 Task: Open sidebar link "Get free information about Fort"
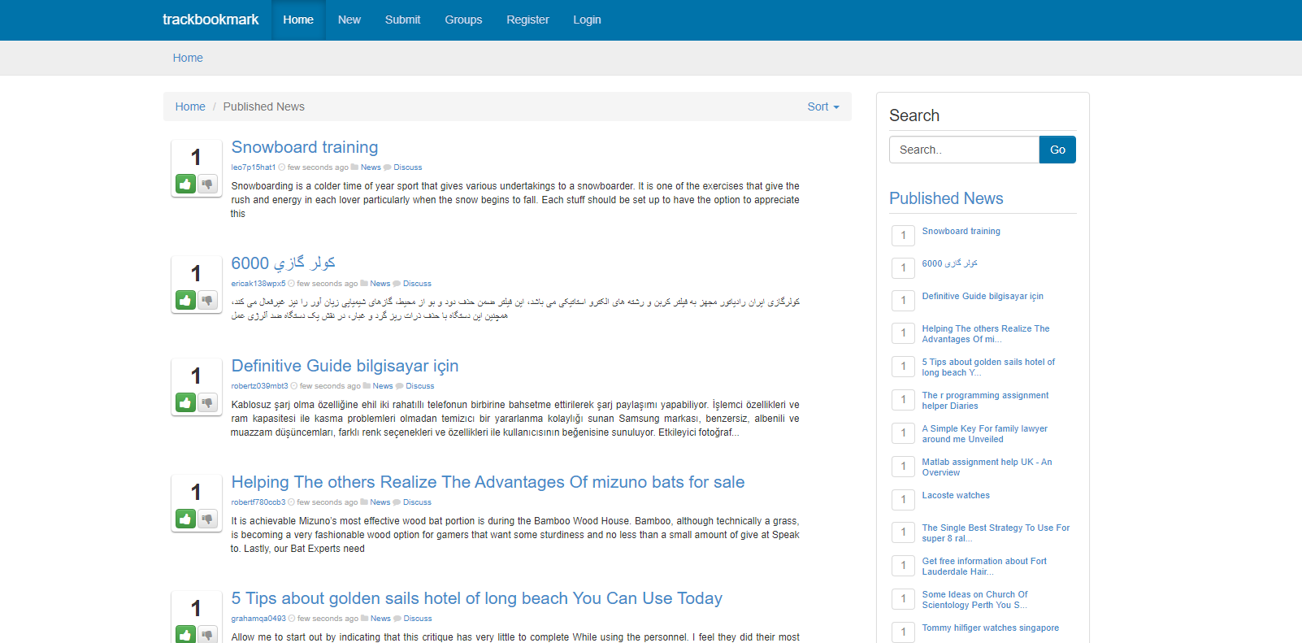[984, 567]
